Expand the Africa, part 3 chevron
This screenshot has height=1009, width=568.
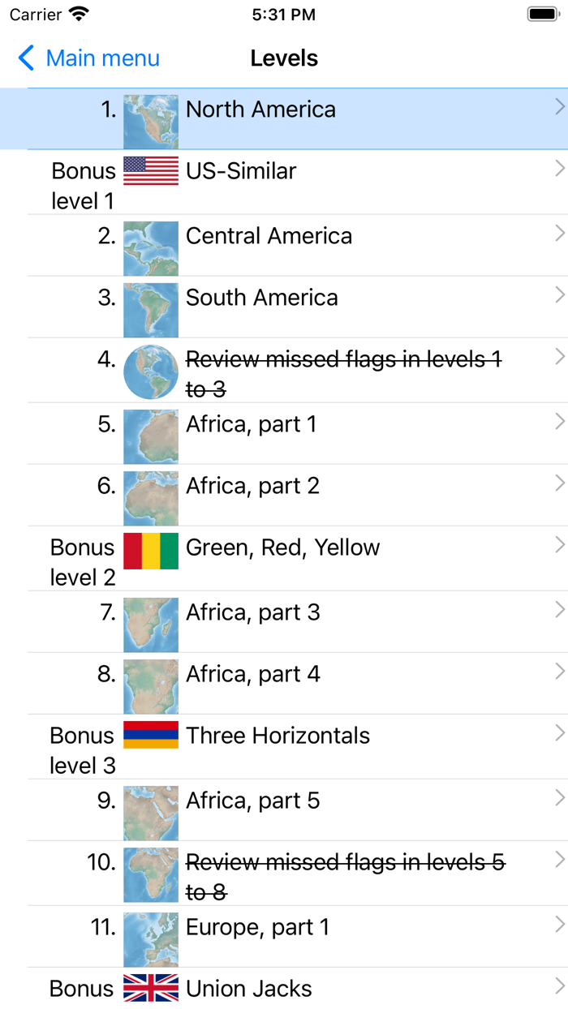[x=558, y=609]
